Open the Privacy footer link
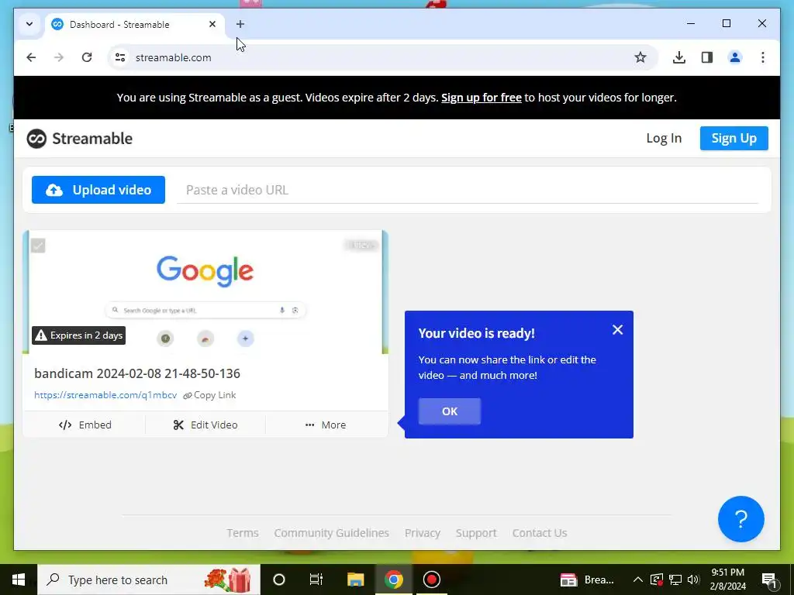This screenshot has width=794, height=595. (x=423, y=533)
